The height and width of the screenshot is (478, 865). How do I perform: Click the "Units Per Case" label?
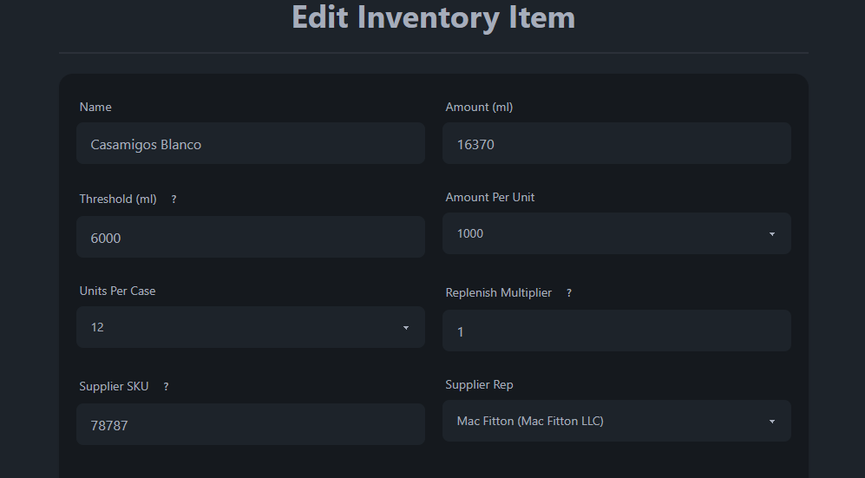(117, 291)
